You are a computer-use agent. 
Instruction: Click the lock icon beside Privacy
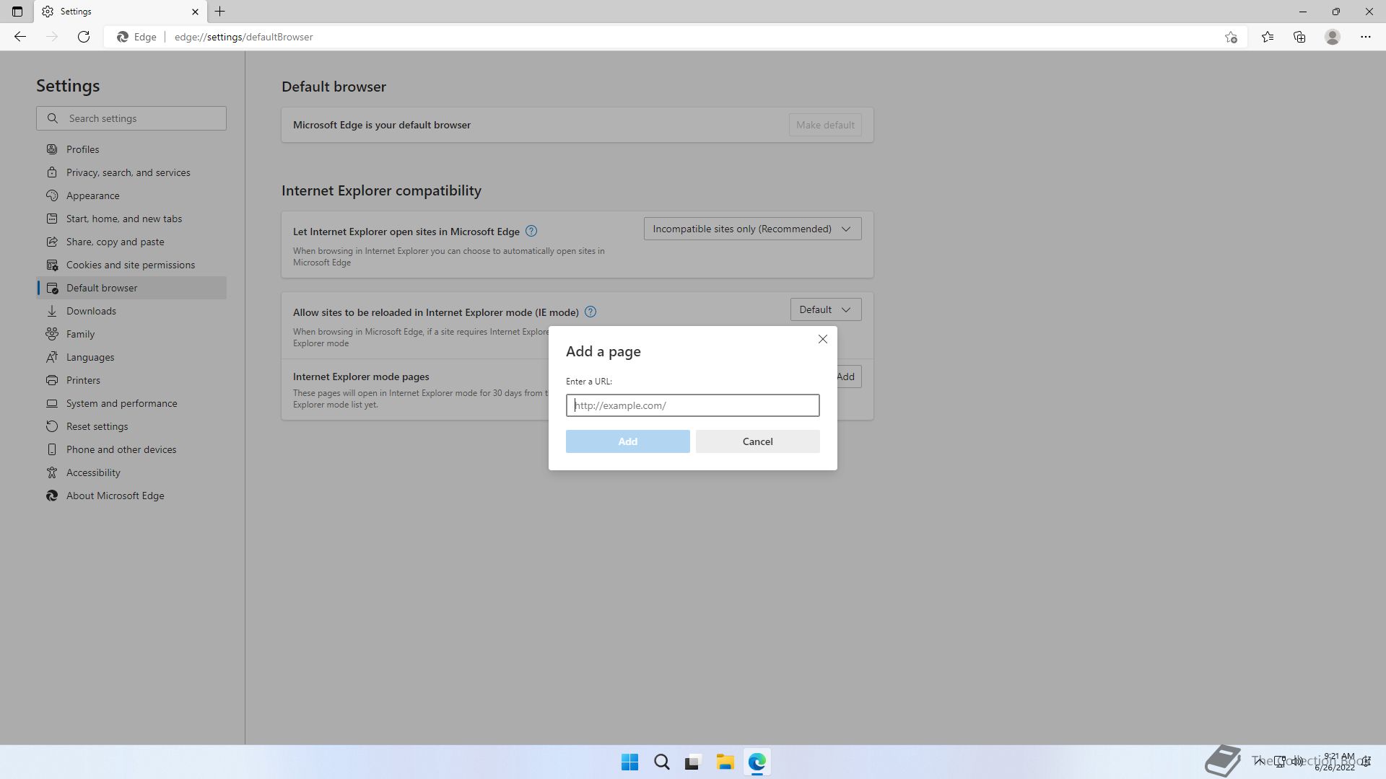click(52, 172)
